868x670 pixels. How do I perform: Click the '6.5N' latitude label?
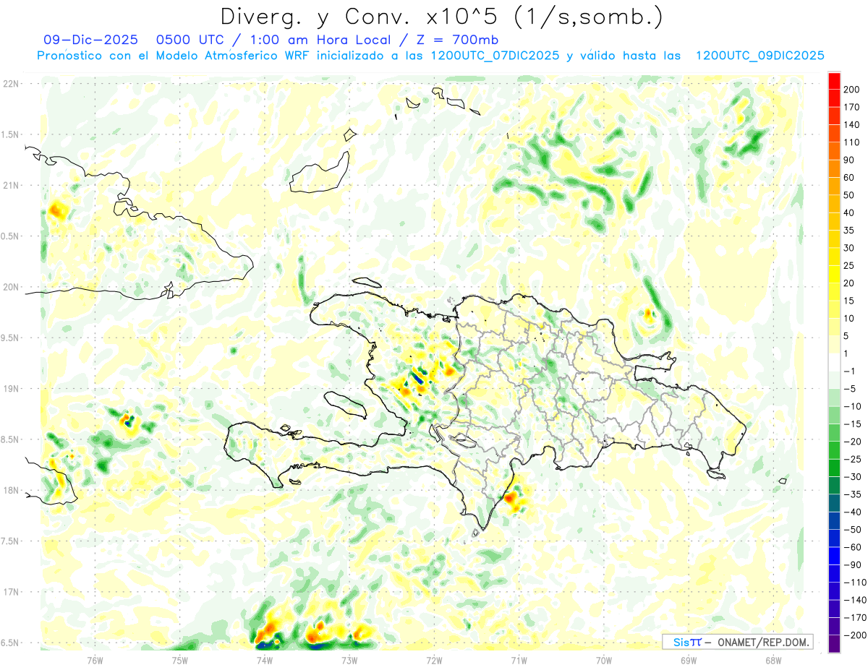point(11,643)
